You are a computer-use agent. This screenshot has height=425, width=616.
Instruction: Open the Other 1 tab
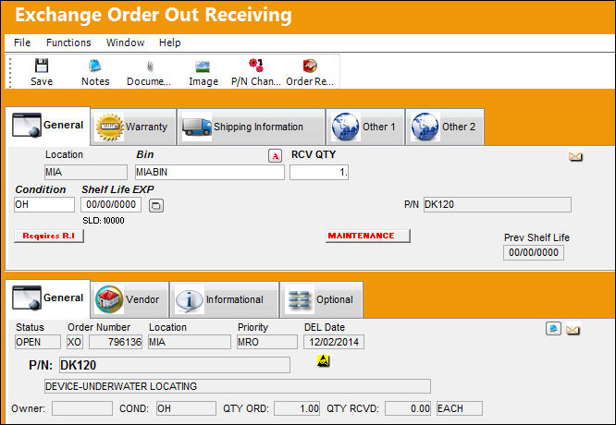click(365, 127)
